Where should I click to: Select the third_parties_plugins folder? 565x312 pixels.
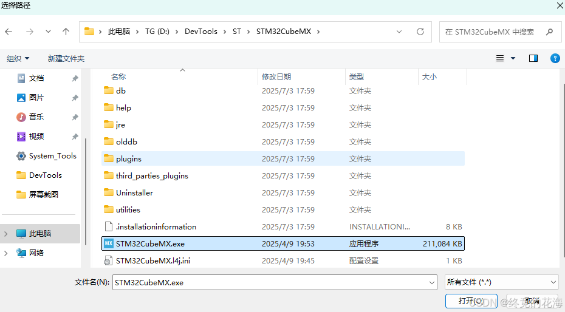click(x=283, y=175)
